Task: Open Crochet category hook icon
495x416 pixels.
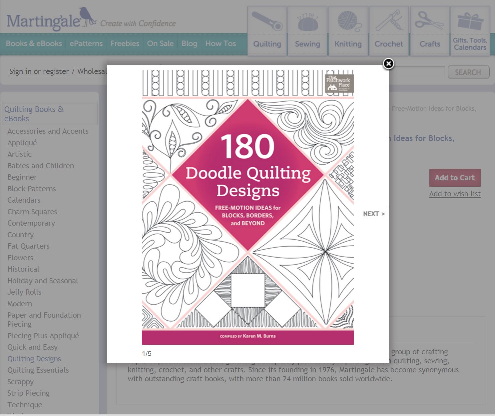Action: click(389, 21)
